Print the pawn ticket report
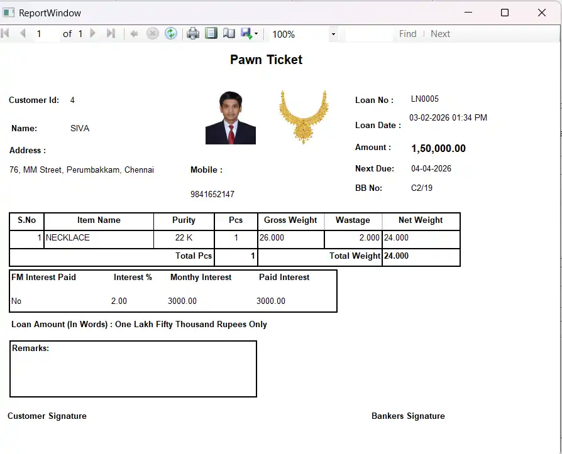The height and width of the screenshot is (454, 562). 193,34
